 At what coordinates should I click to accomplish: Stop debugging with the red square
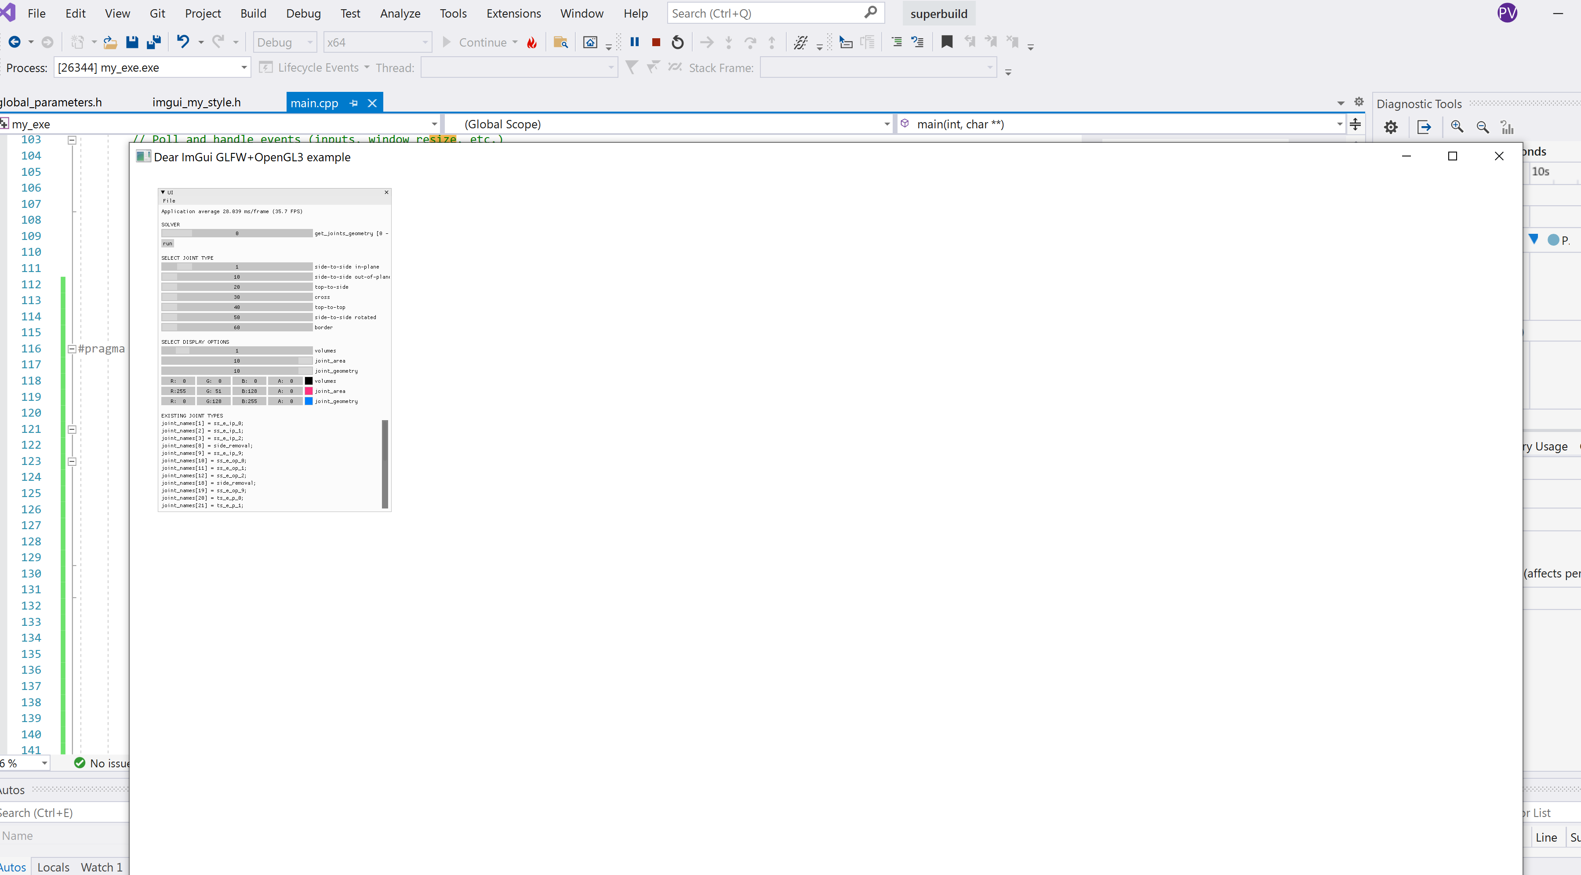[655, 42]
